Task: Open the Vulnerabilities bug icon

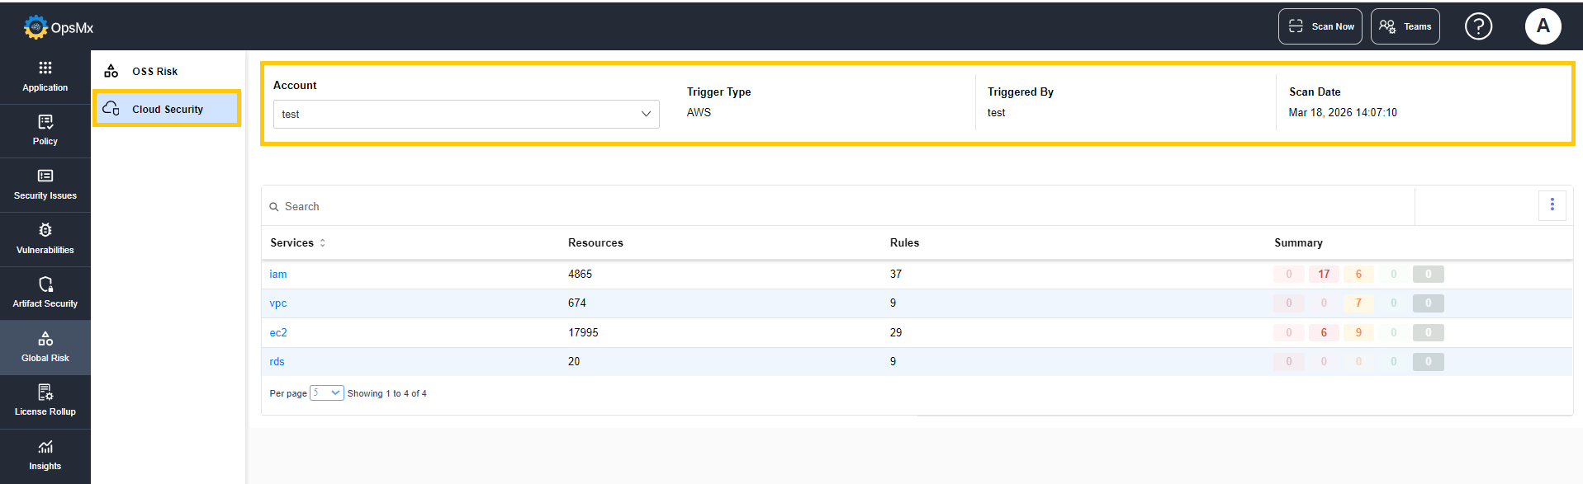Action: click(x=45, y=230)
